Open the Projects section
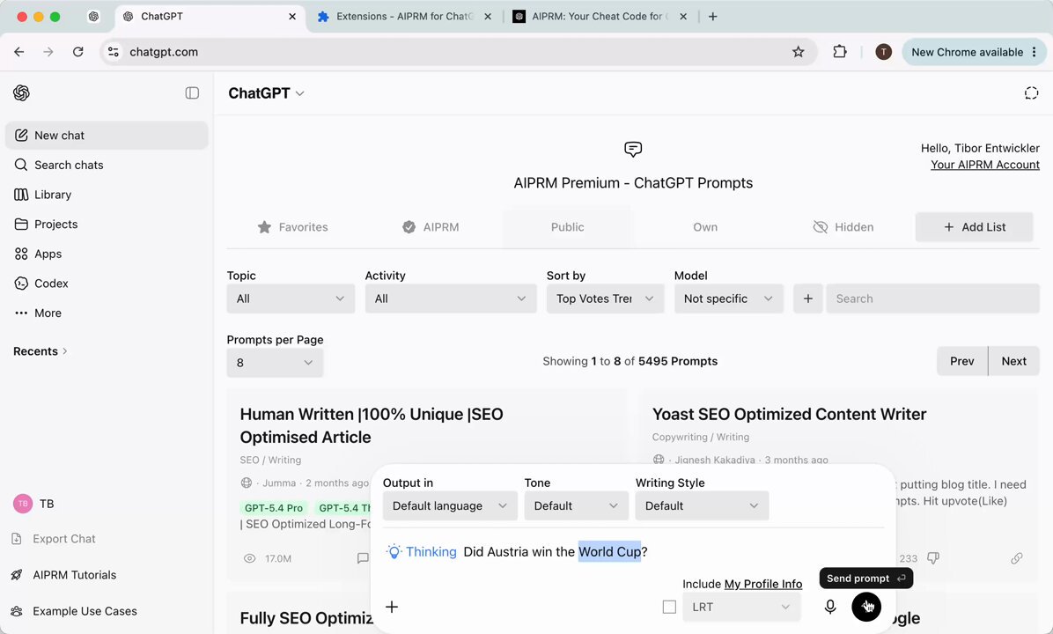The height and width of the screenshot is (634, 1053). click(107, 224)
